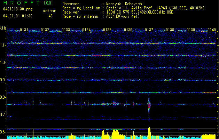219x139 pixels.
Task: Click the meteor count value 49
Action: (x=50, y=16)
